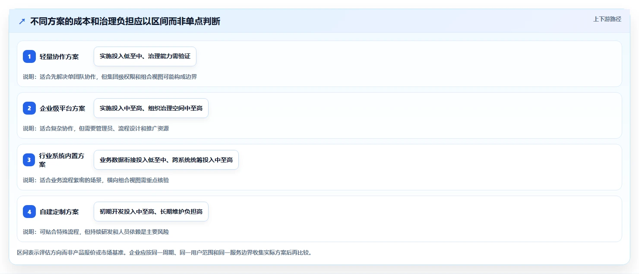Click the number 1 badge for 轻量协作方案
Screen dimensions: 639x274
point(29,56)
